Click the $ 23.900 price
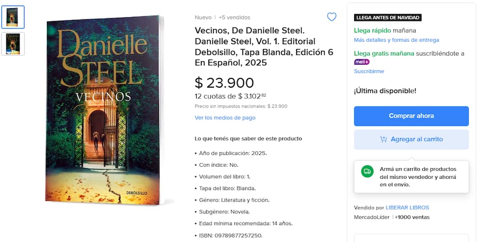Viewport: 484px width, 242px height. (224, 82)
